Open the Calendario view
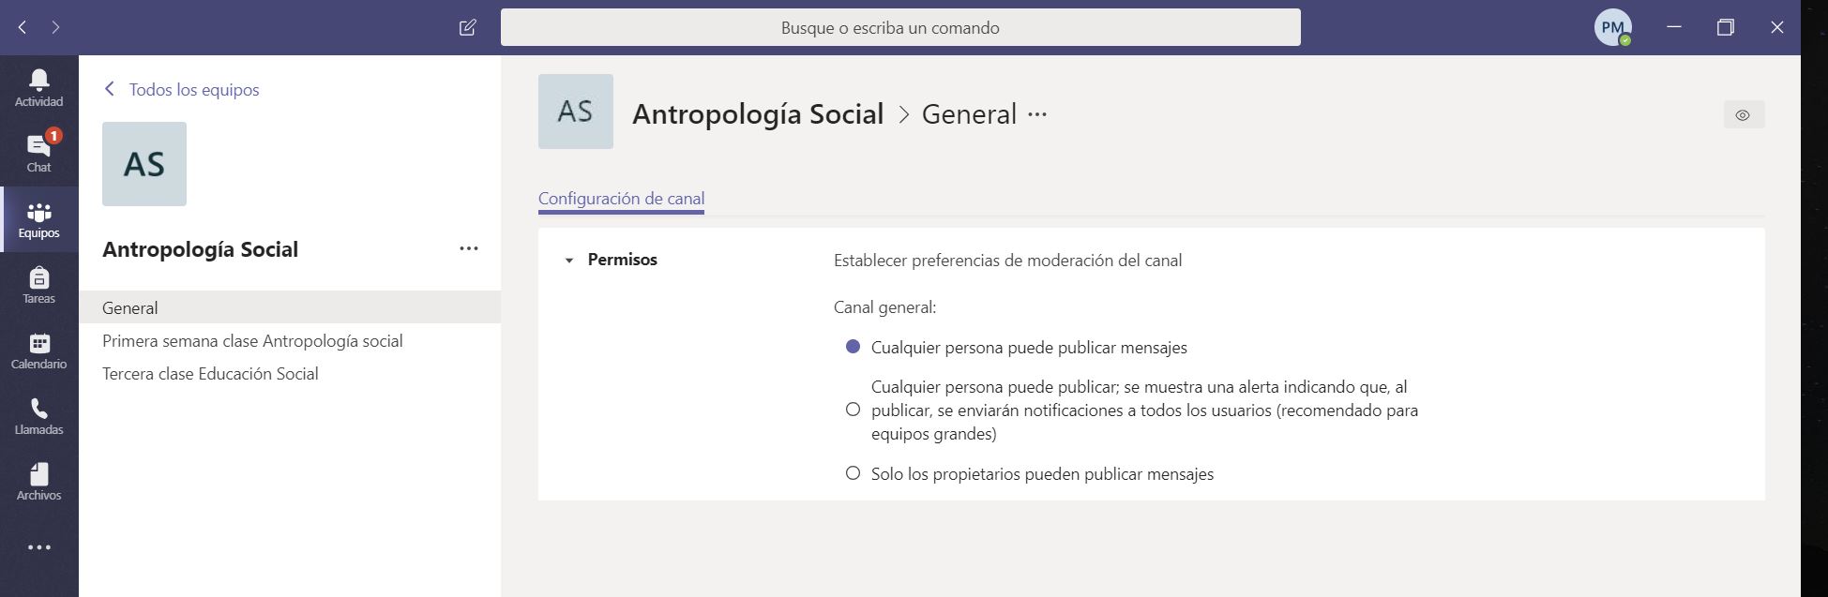 point(38,351)
